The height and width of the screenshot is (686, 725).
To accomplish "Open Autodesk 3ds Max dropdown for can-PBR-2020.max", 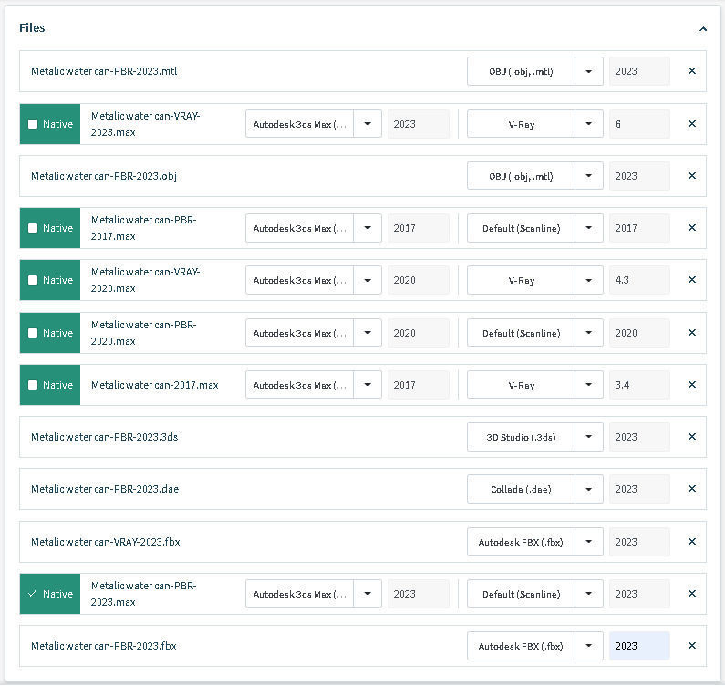I will click(368, 333).
